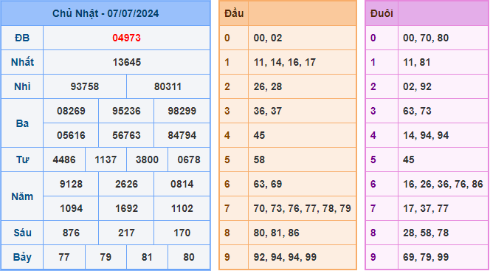
Task: Click the Sáu row label
Action: 22,233
